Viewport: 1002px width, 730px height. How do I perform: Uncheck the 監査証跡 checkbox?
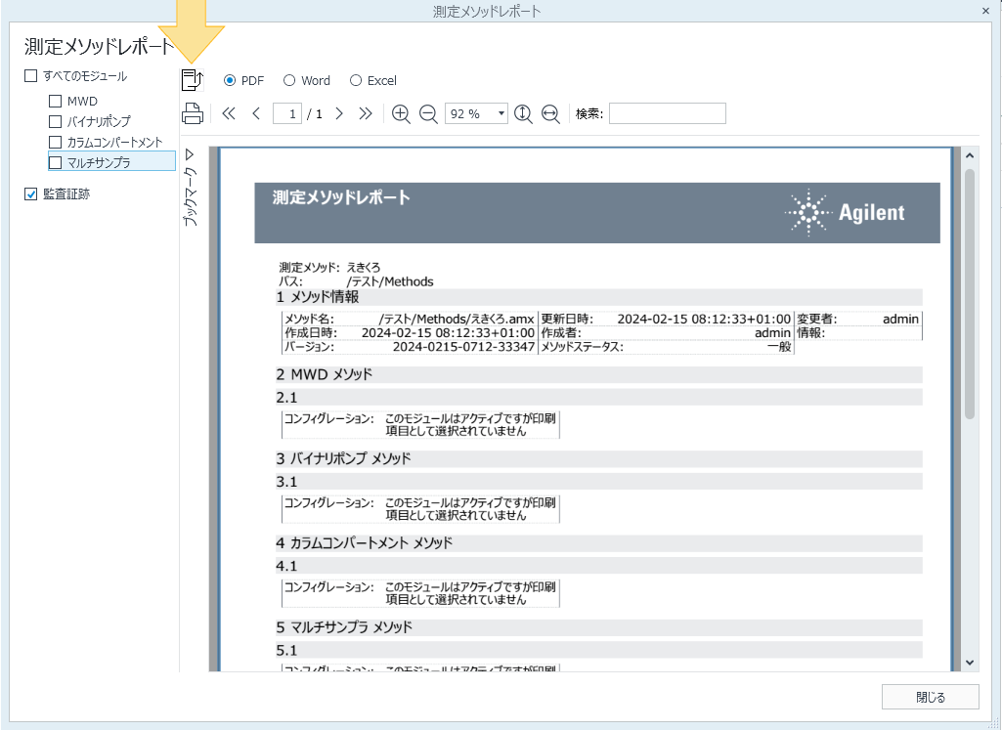tap(30, 193)
